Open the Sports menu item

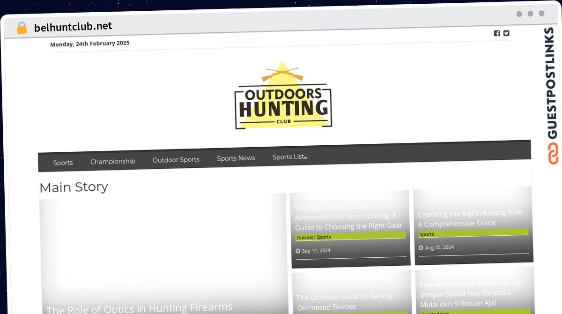63,163
